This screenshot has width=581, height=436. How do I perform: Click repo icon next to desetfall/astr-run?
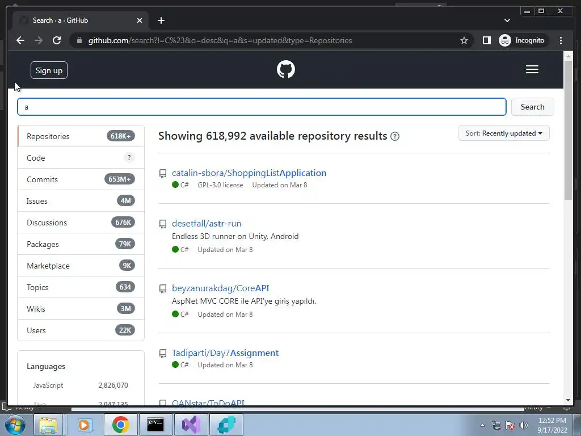163,224
